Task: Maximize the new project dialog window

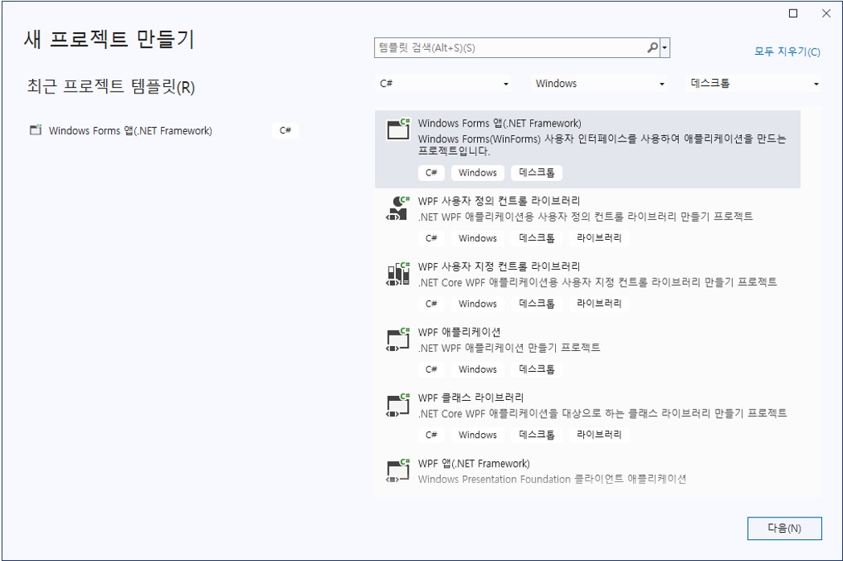Action: [793, 14]
